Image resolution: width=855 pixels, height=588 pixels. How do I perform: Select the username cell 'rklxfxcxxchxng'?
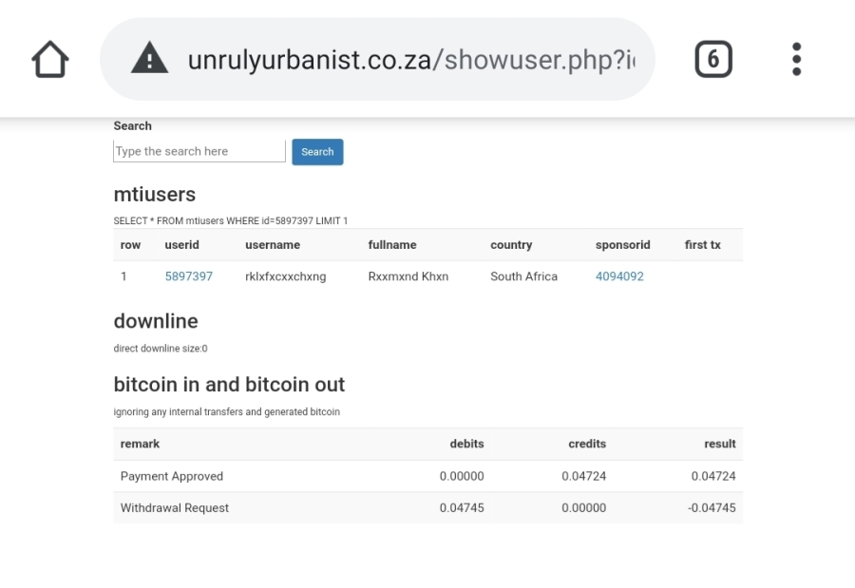pos(285,276)
